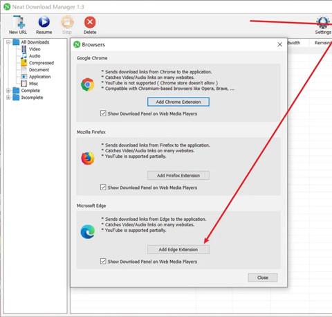This screenshot has height=317, width=332.
Task: Select the Compressed tree item label
Action: coord(41,63)
